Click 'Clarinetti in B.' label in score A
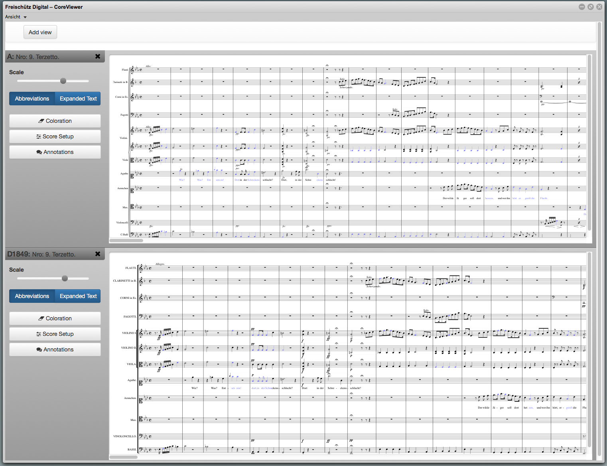607x466 pixels. 120,82
